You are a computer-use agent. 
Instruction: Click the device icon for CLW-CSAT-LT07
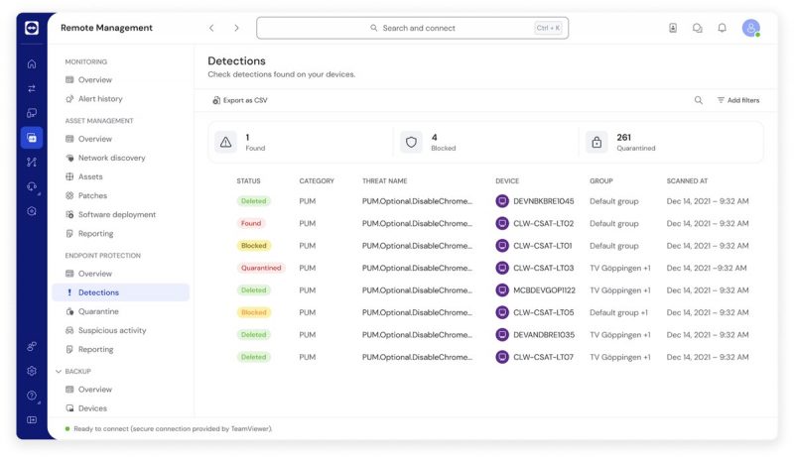pos(502,357)
